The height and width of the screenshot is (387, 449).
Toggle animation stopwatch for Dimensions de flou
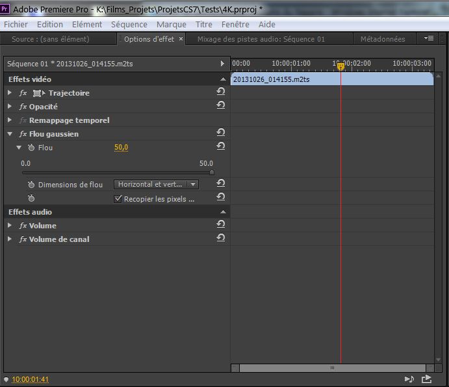[x=31, y=184]
